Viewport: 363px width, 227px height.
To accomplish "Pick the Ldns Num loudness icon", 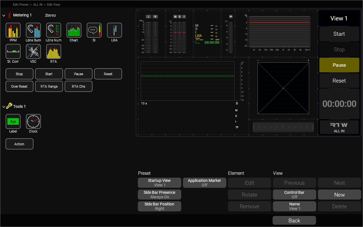I will tap(54, 30).
